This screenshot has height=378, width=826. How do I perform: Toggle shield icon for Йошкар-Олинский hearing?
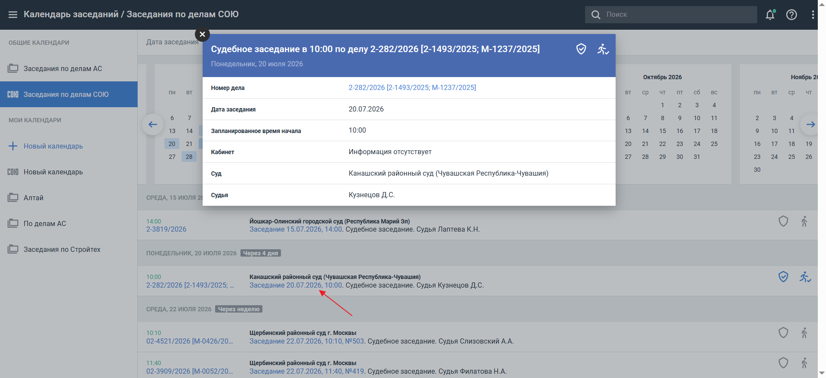(x=783, y=221)
